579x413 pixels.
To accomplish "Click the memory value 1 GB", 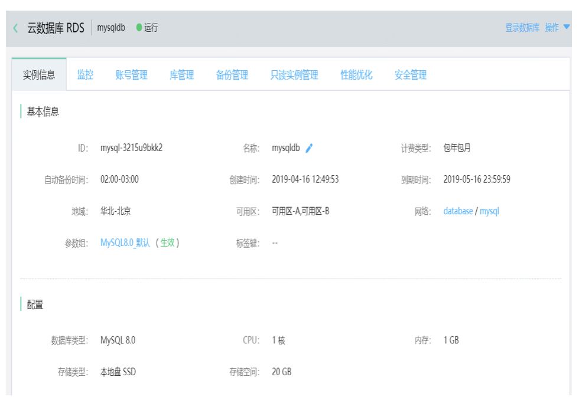I will click(x=451, y=340).
